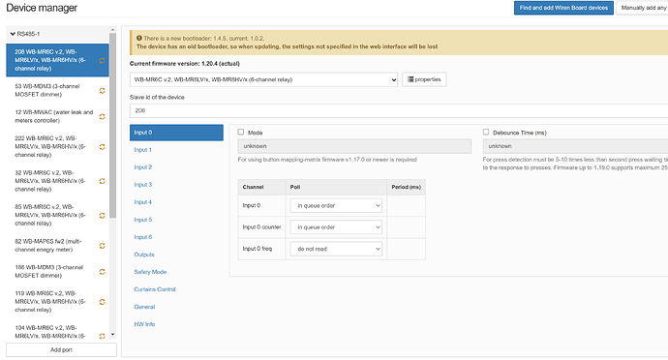Click refresh icon beside 82 WB-MAP6S meter
The width and height of the screenshot is (668, 360).
(103, 246)
